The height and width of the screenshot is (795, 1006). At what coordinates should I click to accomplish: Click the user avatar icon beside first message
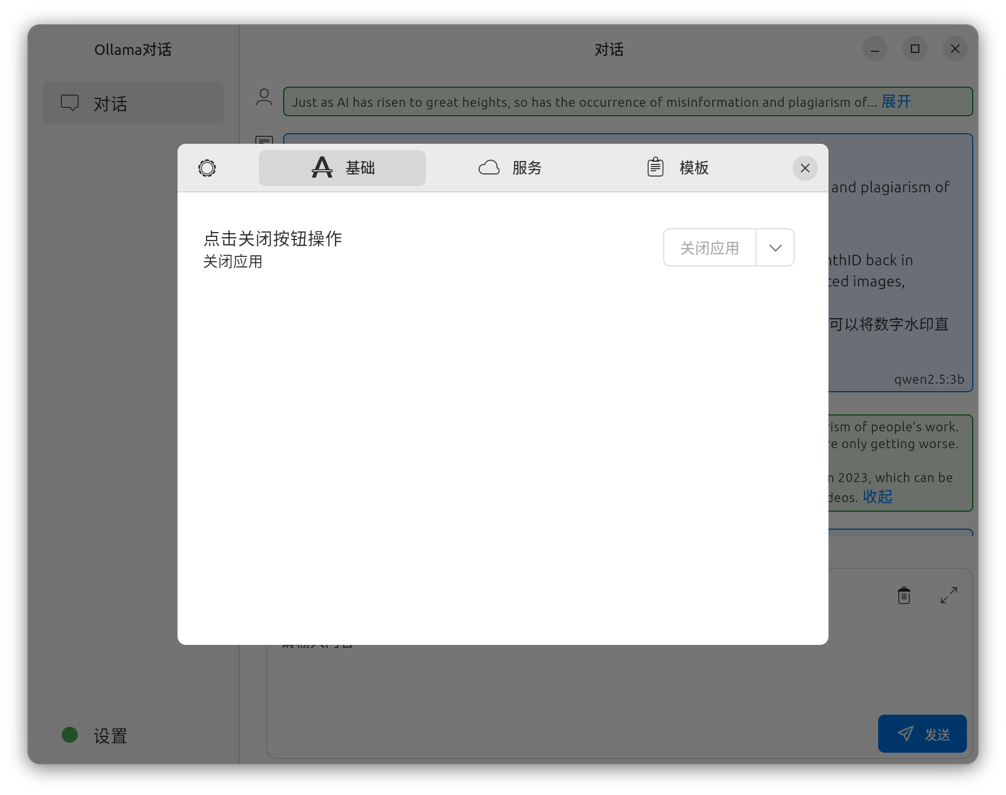coord(264,97)
